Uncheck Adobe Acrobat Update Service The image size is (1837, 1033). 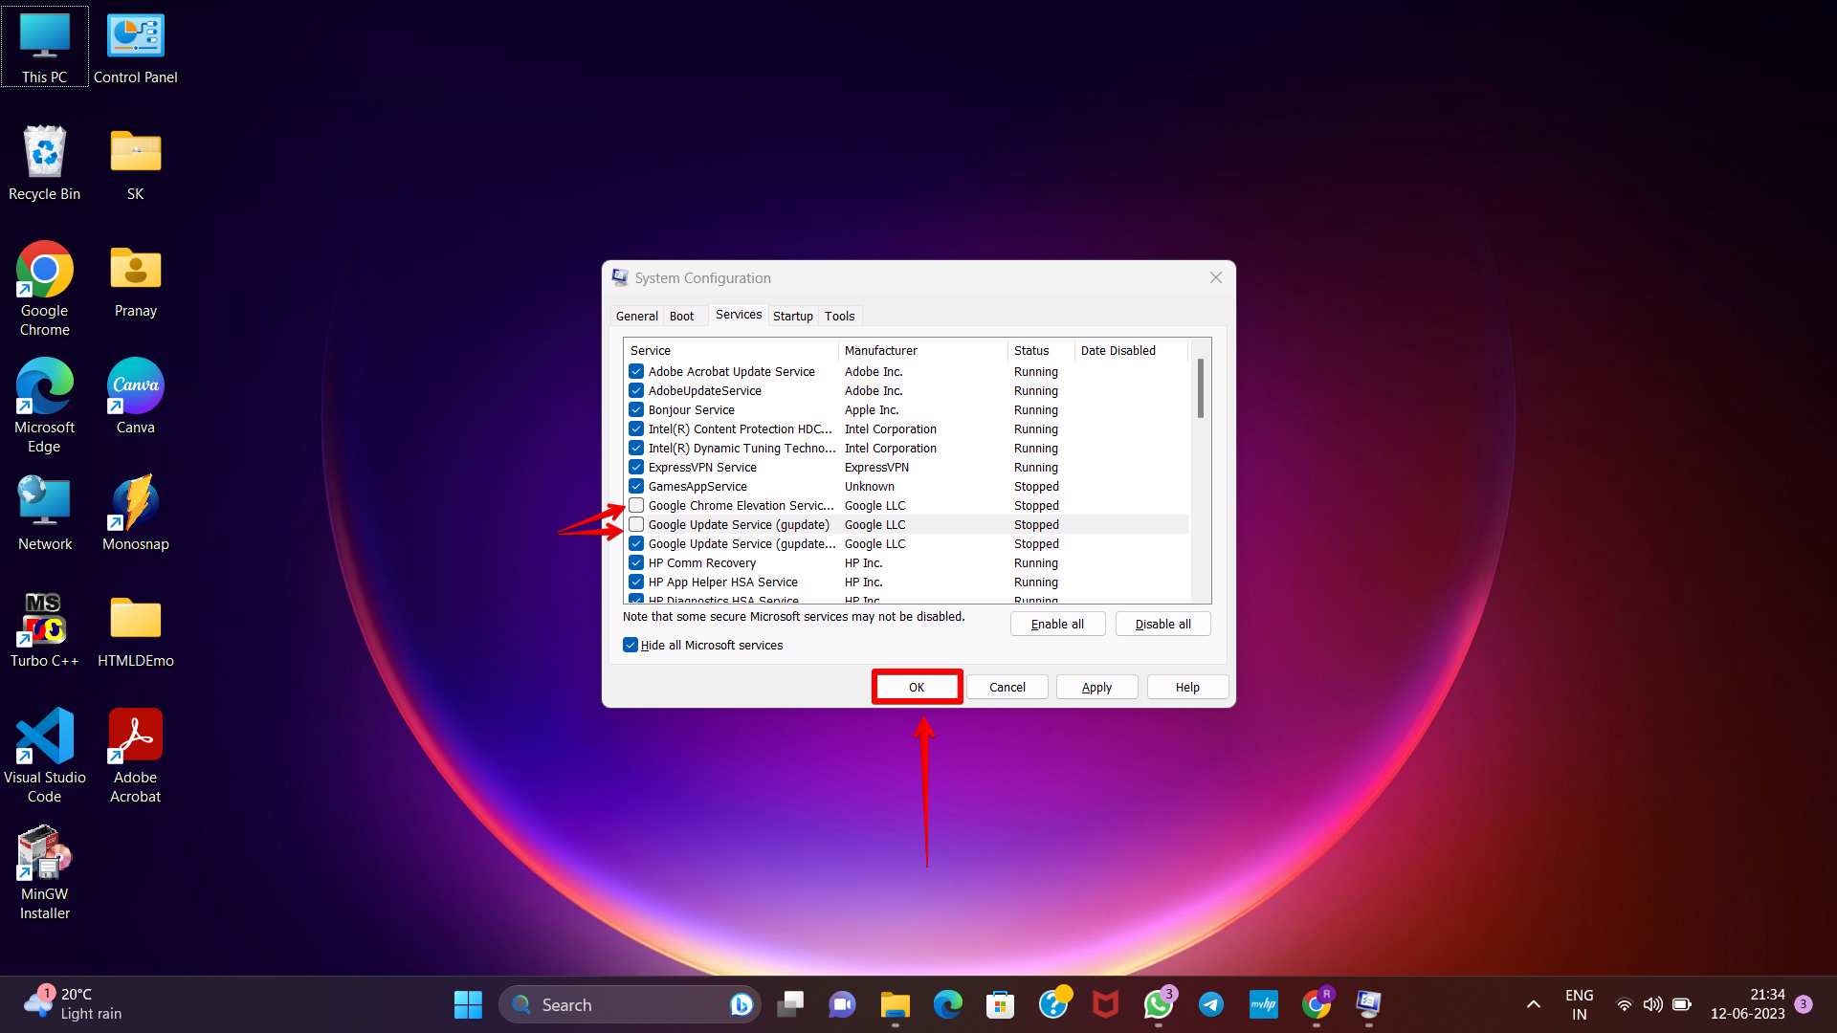pyautogui.click(x=636, y=371)
